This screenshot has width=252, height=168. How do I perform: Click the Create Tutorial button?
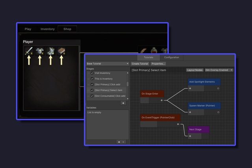coord(140,63)
